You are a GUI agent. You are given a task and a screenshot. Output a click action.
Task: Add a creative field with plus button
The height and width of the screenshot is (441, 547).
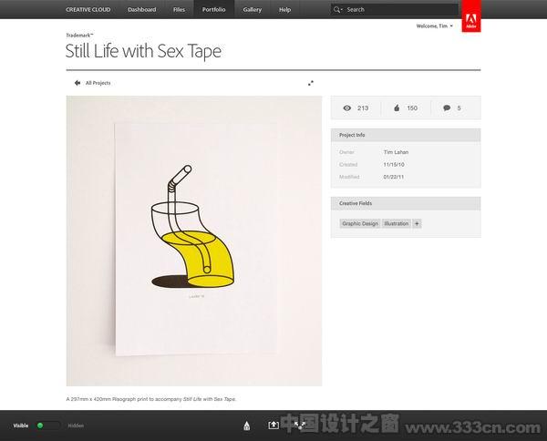pyautogui.click(x=417, y=223)
